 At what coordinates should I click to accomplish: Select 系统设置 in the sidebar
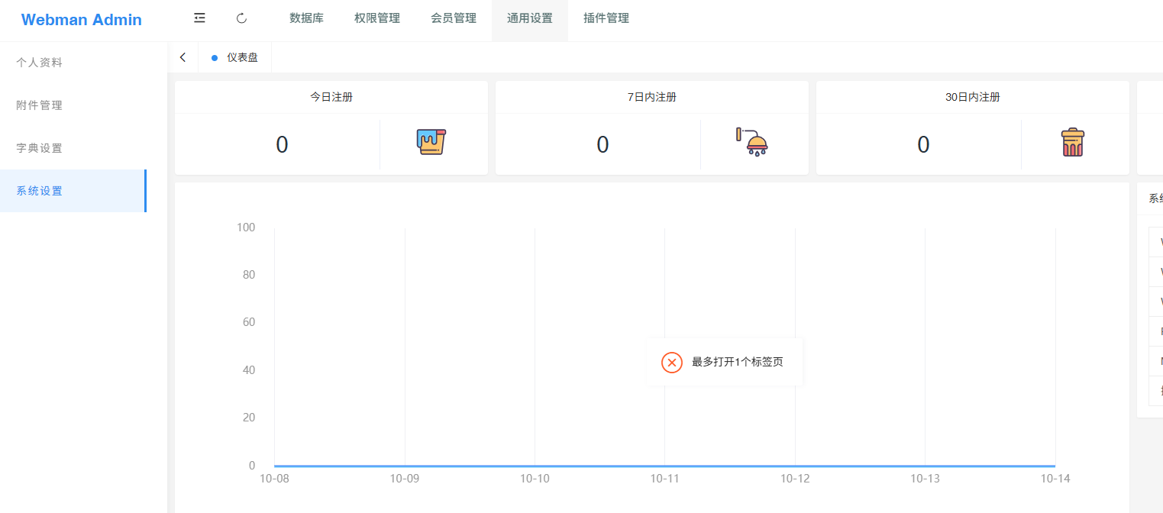click(x=40, y=191)
